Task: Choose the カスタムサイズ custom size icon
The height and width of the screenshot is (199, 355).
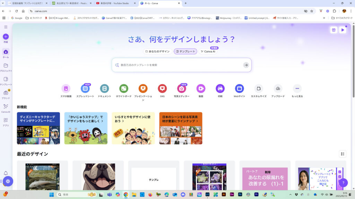Action: pyautogui.click(x=259, y=88)
